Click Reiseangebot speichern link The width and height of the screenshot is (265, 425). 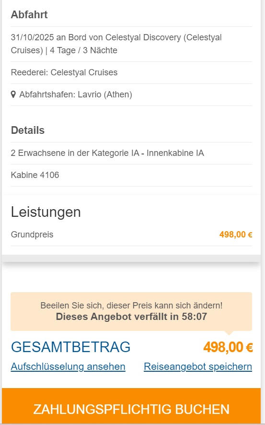click(x=198, y=366)
